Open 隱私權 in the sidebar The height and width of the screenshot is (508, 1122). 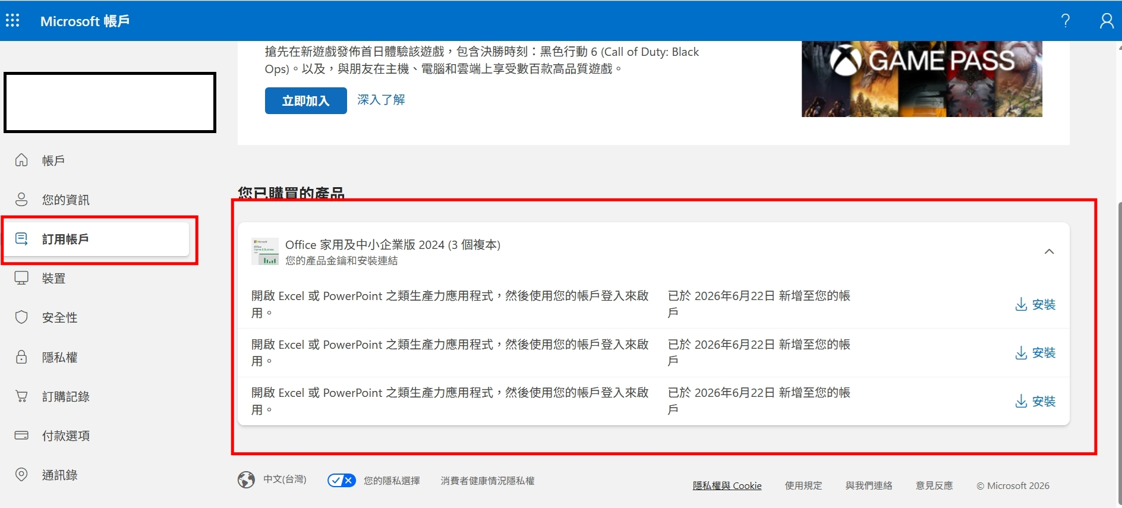[x=59, y=357]
